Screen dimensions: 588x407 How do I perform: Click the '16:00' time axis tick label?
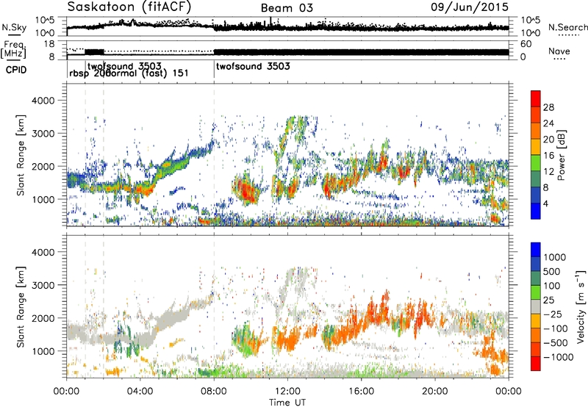click(362, 392)
